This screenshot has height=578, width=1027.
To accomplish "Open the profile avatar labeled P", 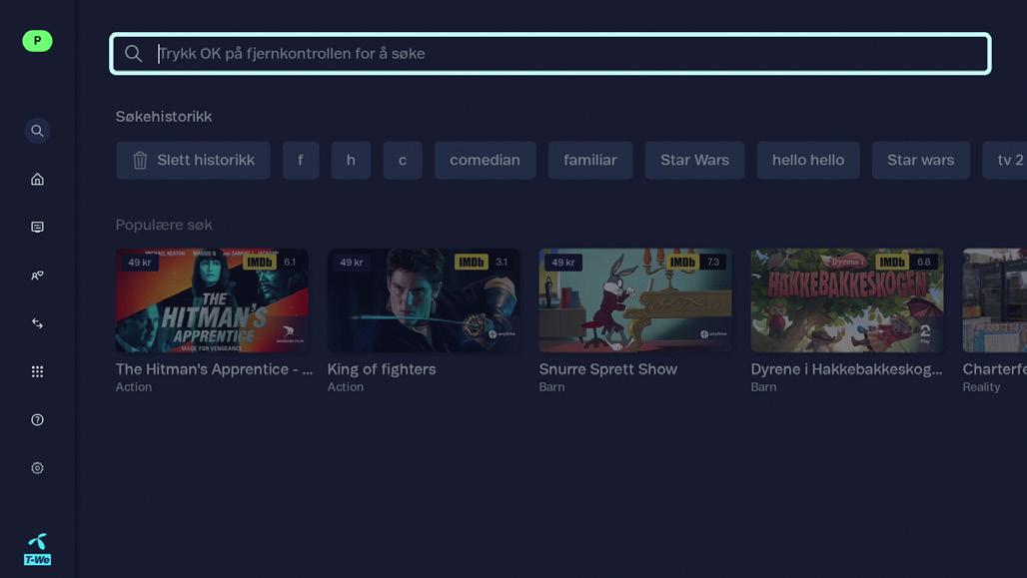I will [37, 41].
